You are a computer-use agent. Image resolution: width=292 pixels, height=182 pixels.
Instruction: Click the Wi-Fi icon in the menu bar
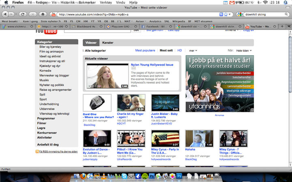pos(265,2)
